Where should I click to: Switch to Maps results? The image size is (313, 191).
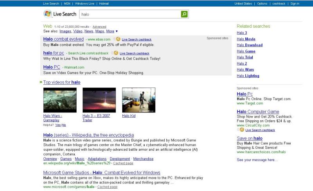[x=100, y=31]
